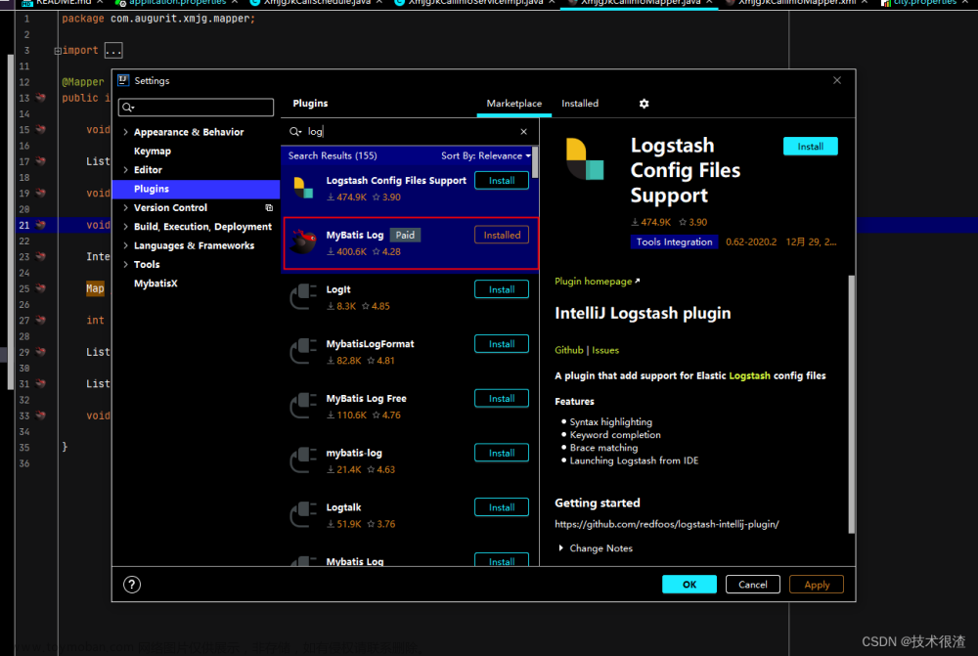Open the plugins gear settings icon
This screenshot has width=978, height=656.
[644, 104]
